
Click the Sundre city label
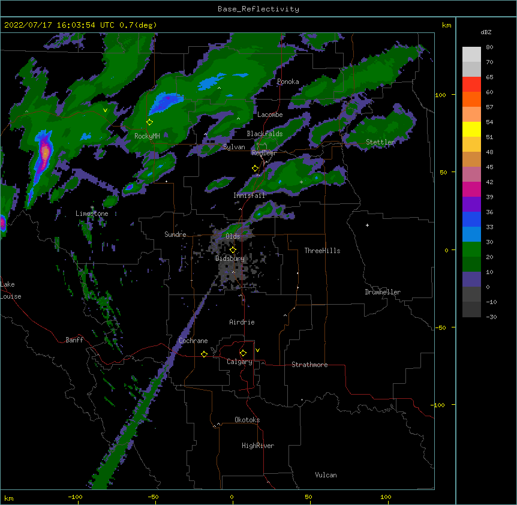point(175,235)
